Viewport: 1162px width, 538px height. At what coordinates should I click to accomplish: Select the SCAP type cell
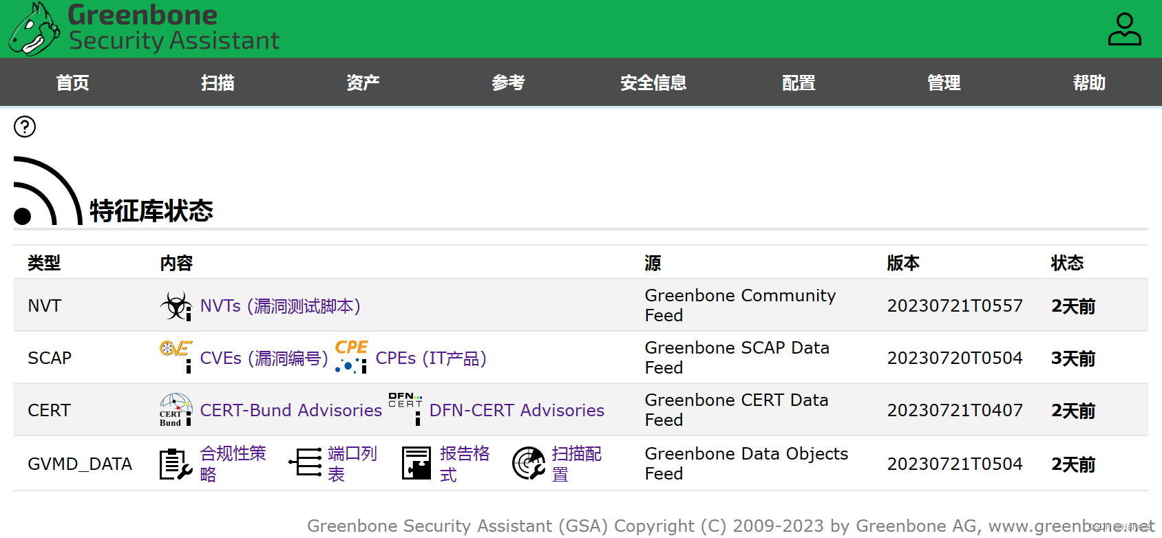point(50,358)
